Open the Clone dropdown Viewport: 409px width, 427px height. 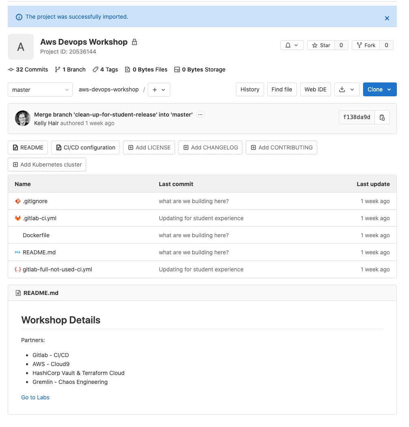pos(380,89)
